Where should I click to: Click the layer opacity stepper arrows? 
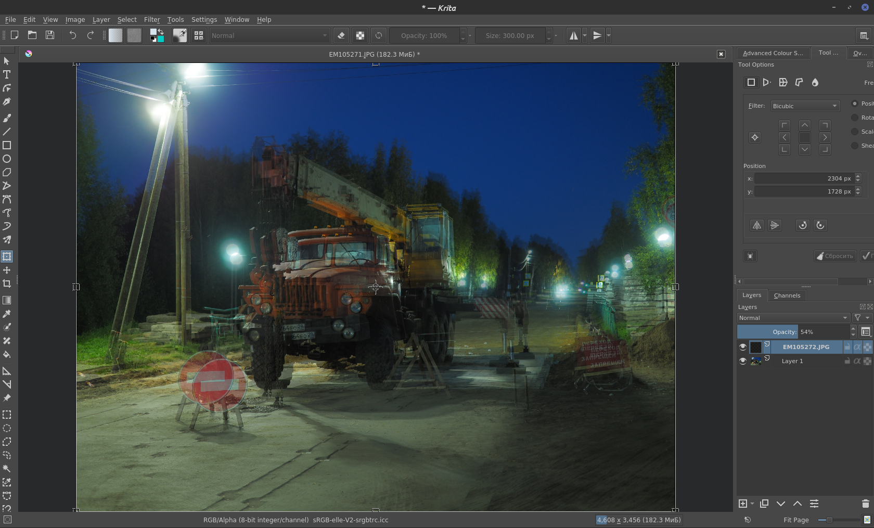point(853,332)
